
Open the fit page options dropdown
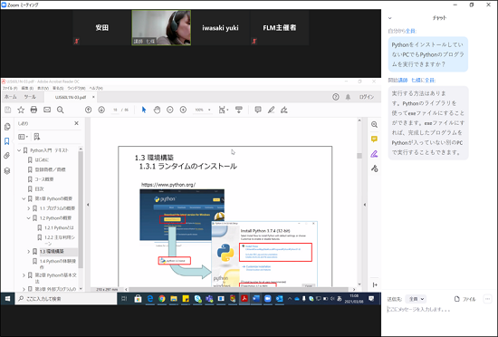click(224, 110)
